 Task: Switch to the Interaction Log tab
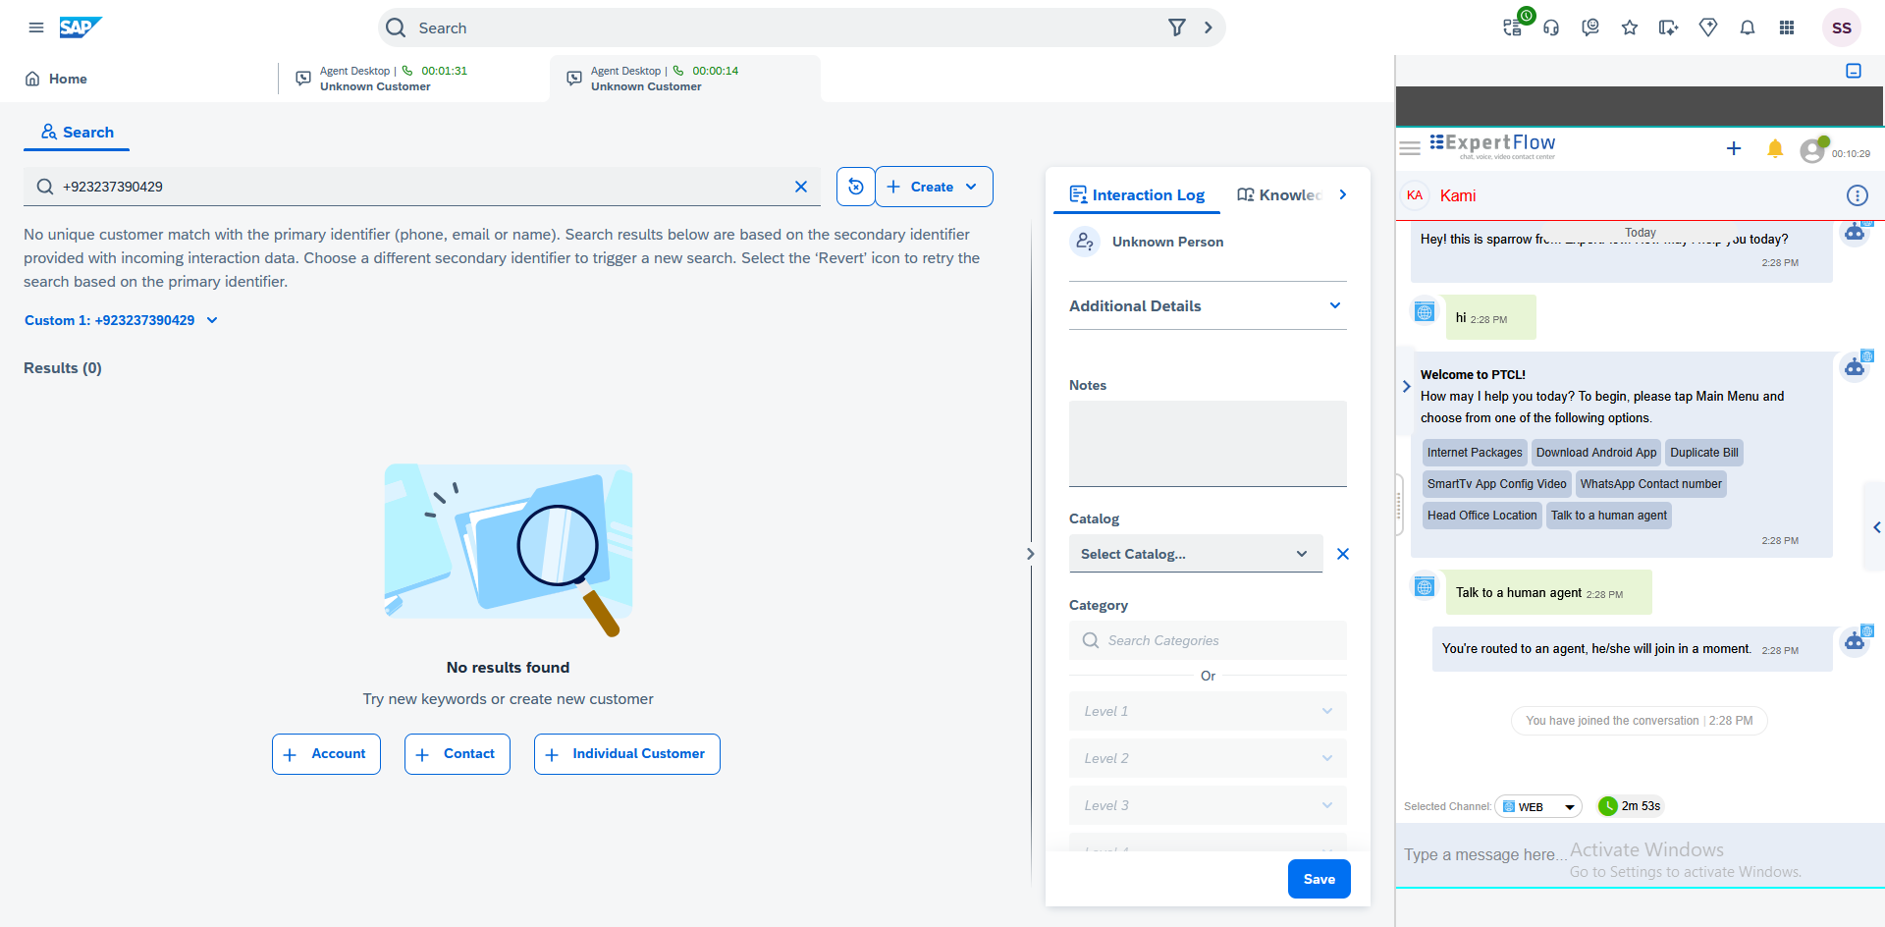1137,195
